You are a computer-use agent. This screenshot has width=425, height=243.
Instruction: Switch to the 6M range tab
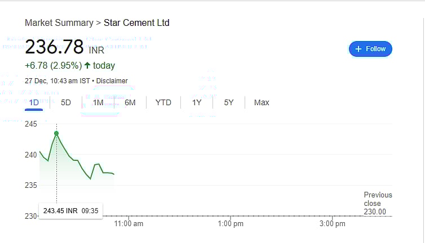[x=130, y=102]
